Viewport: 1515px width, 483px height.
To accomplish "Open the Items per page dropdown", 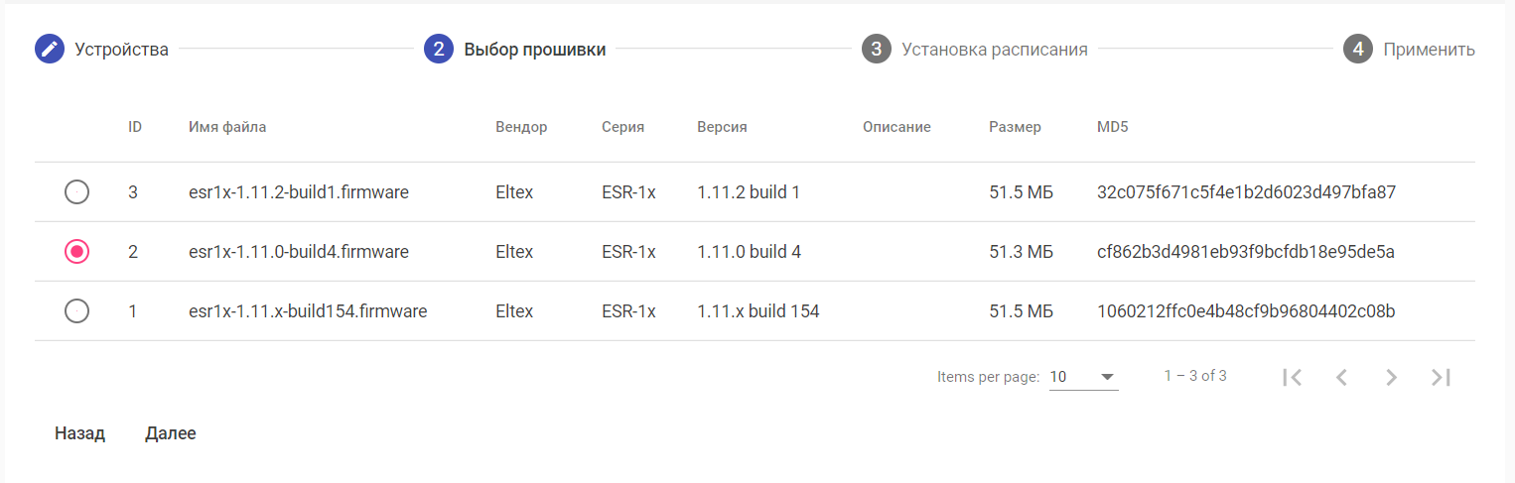I will (1083, 377).
